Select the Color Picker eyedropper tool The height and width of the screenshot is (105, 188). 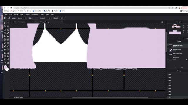click(8, 60)
